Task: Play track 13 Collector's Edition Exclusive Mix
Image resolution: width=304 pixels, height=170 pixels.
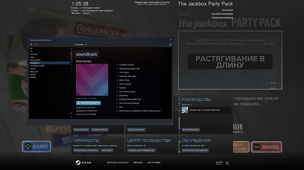Action: pos(140,111)
